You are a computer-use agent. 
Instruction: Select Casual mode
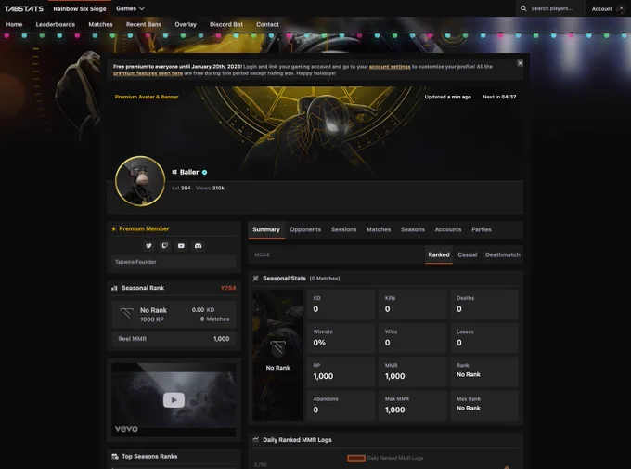click(467, 254)
